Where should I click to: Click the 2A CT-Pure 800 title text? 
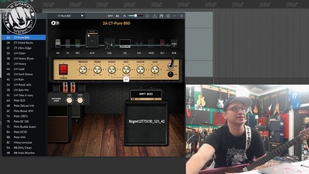[116, 23]
